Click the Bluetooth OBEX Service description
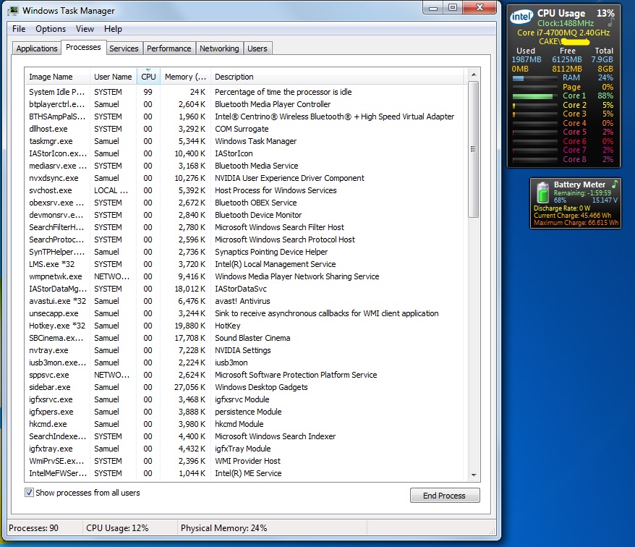Viewport: 635px width, 547px height. 255,203
